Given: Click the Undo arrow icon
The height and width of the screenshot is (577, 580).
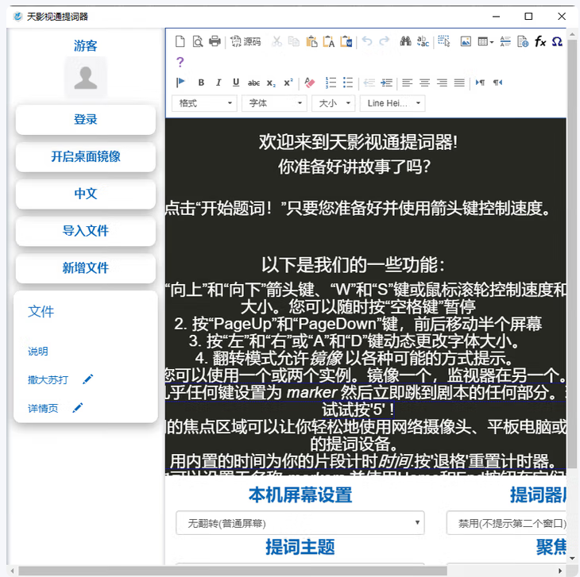Looking at the screenshot, I should (367, 41).
